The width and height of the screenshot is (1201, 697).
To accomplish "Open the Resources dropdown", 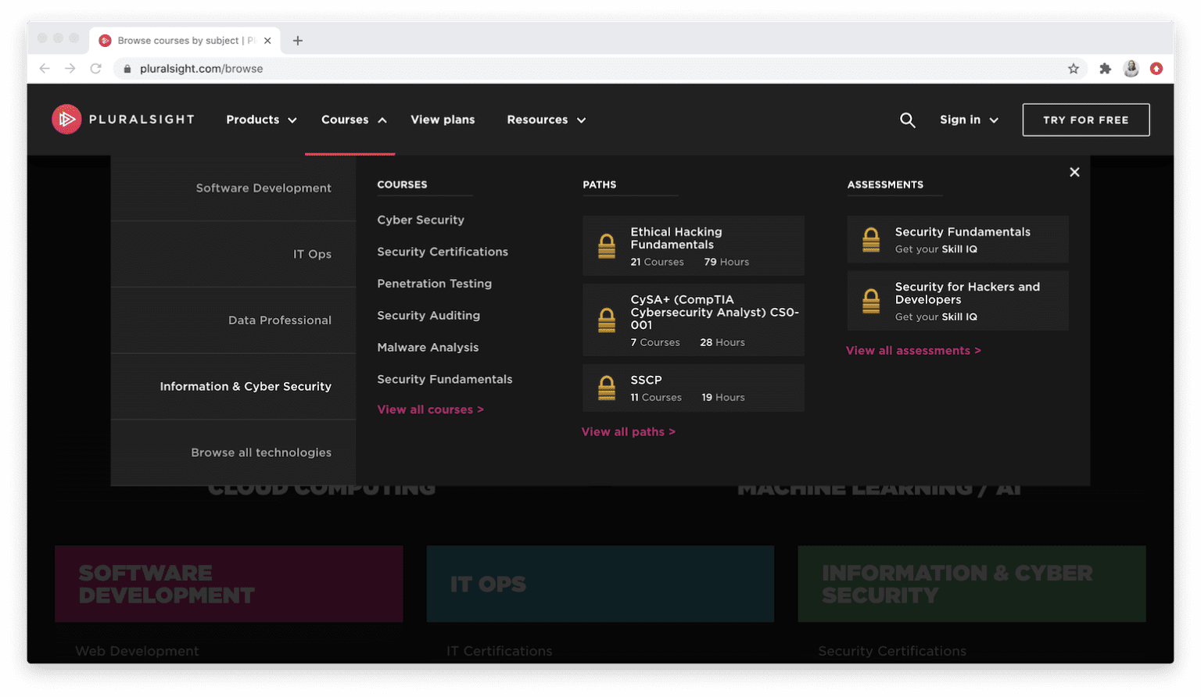I will click(x=545, y=120).
